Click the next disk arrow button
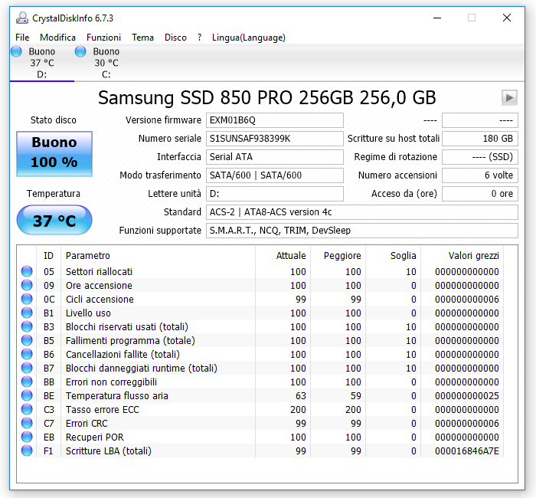The width and height of the screenshot is (536, 498). click(x=509, y=98)
